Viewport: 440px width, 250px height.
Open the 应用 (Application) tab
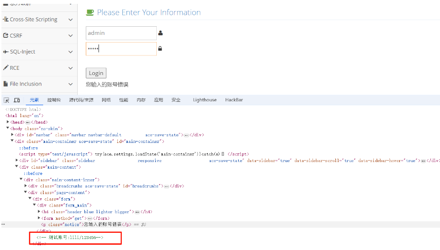pos(158,100)
